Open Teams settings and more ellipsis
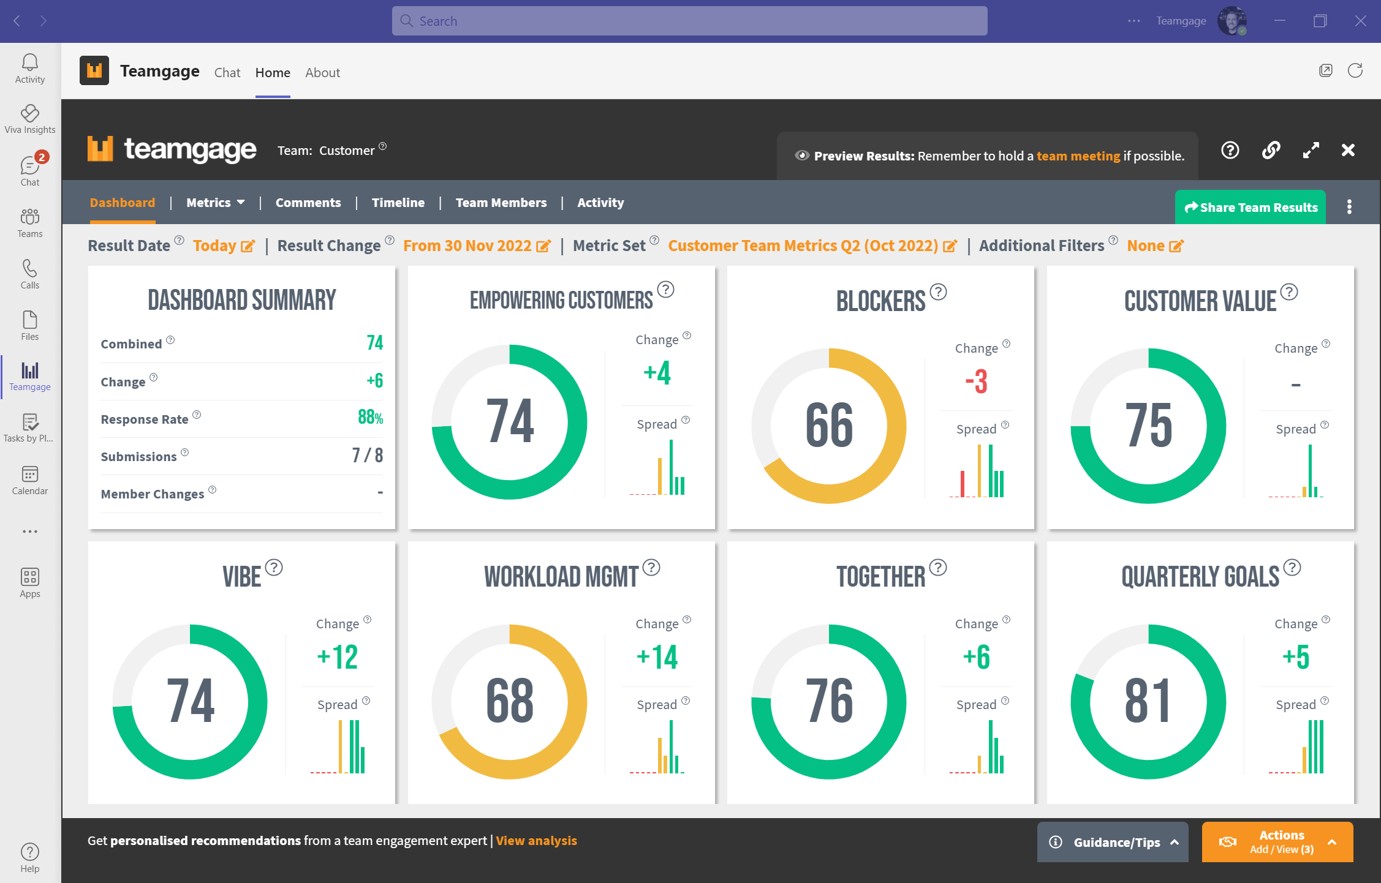The width and height of the screenshot is (1381, 883). tap(1134, 21)
